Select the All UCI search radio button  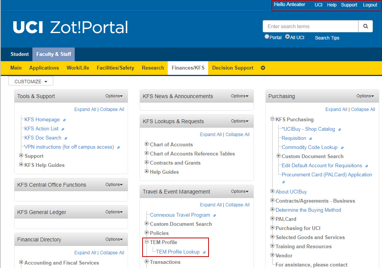287,37
